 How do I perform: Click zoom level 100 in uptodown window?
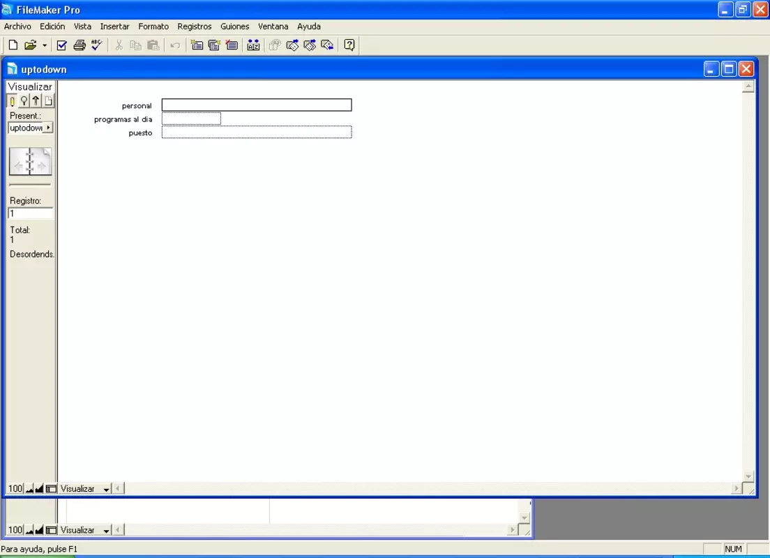[x=15, y=489]
